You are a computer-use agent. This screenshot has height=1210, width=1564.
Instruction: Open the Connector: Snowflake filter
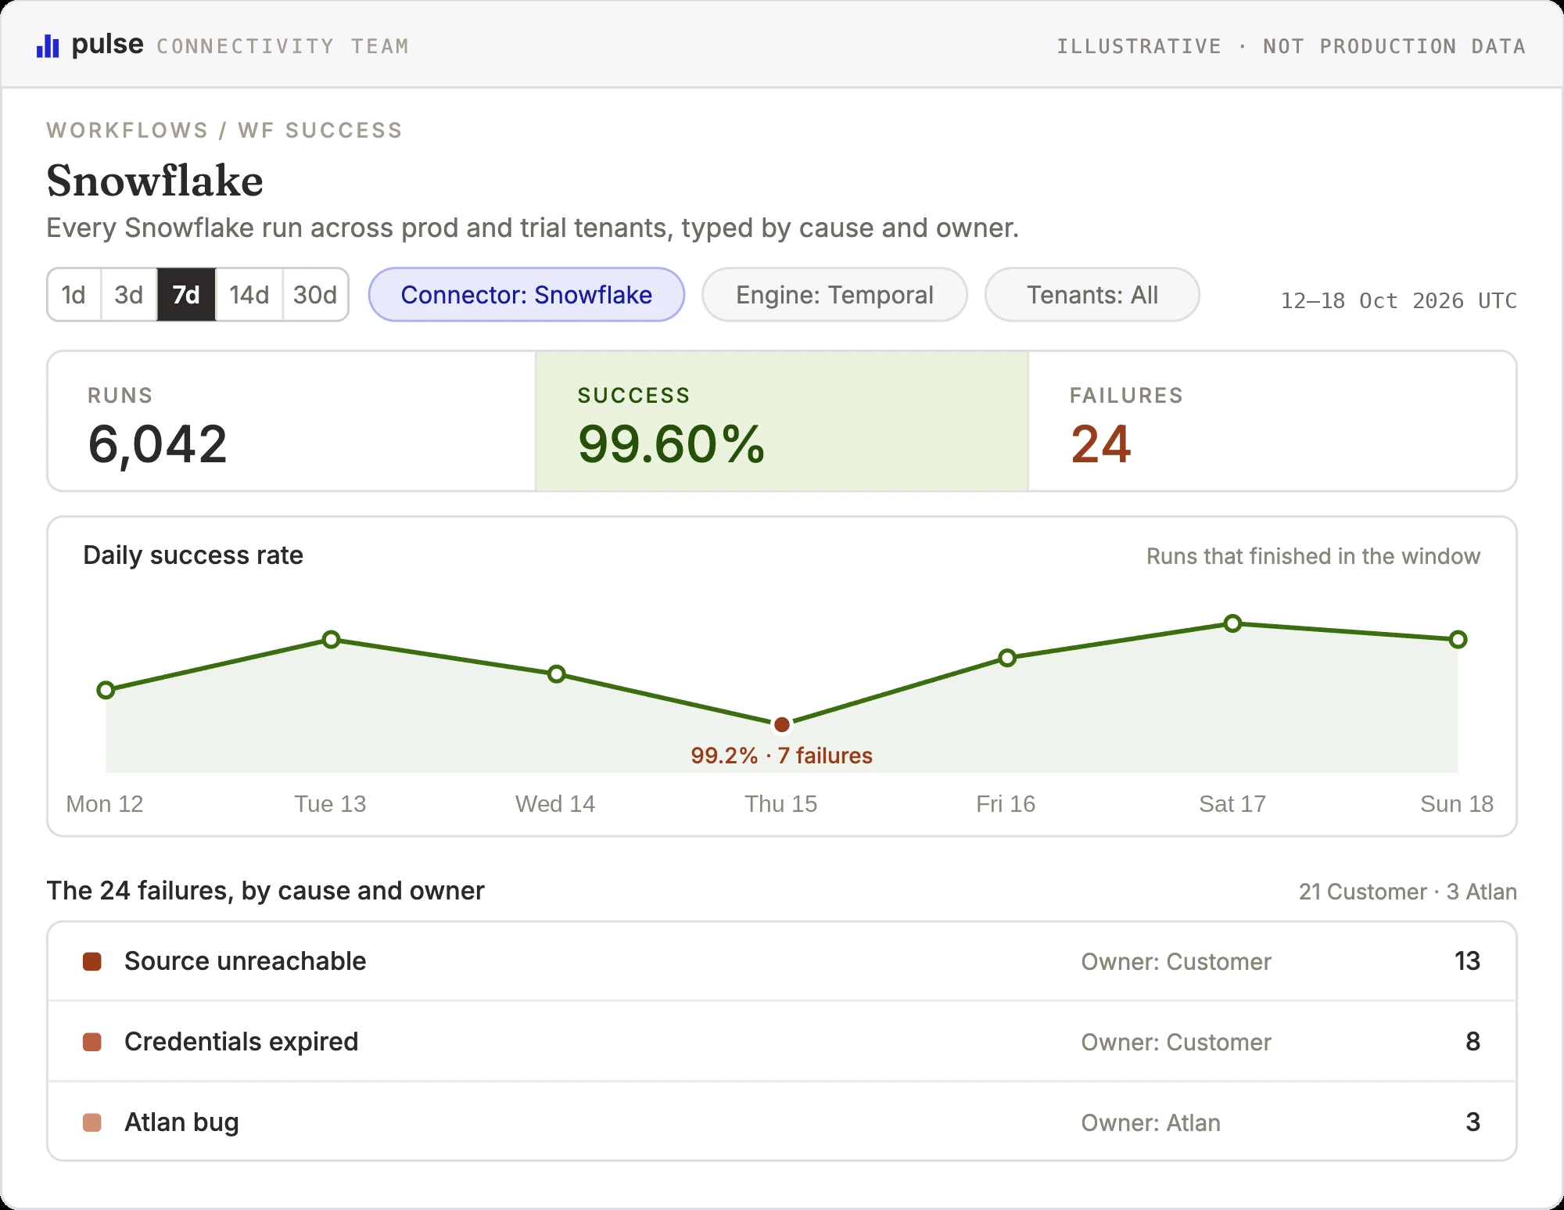526,295
